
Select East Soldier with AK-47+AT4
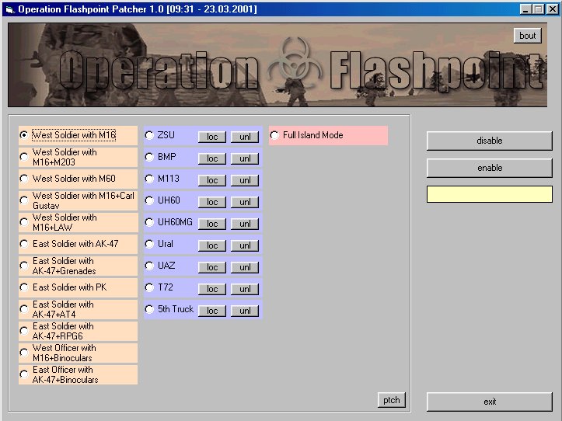click(x=78, y=309)
